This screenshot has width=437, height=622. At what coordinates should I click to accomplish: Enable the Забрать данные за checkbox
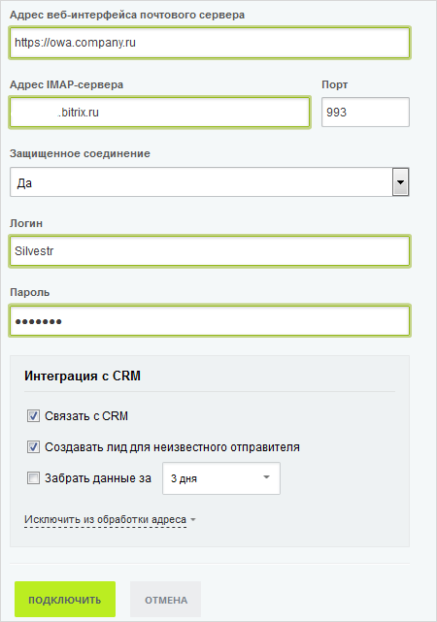coord(33,478)
